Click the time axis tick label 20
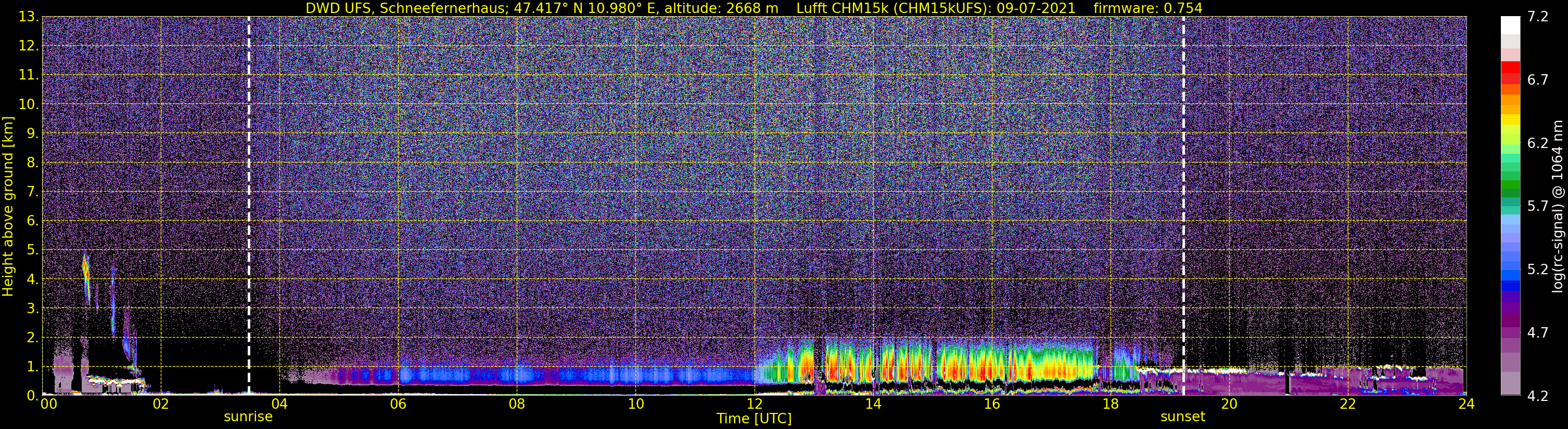Viewport: 1568px width, 429px height. tap(1229, 405)
